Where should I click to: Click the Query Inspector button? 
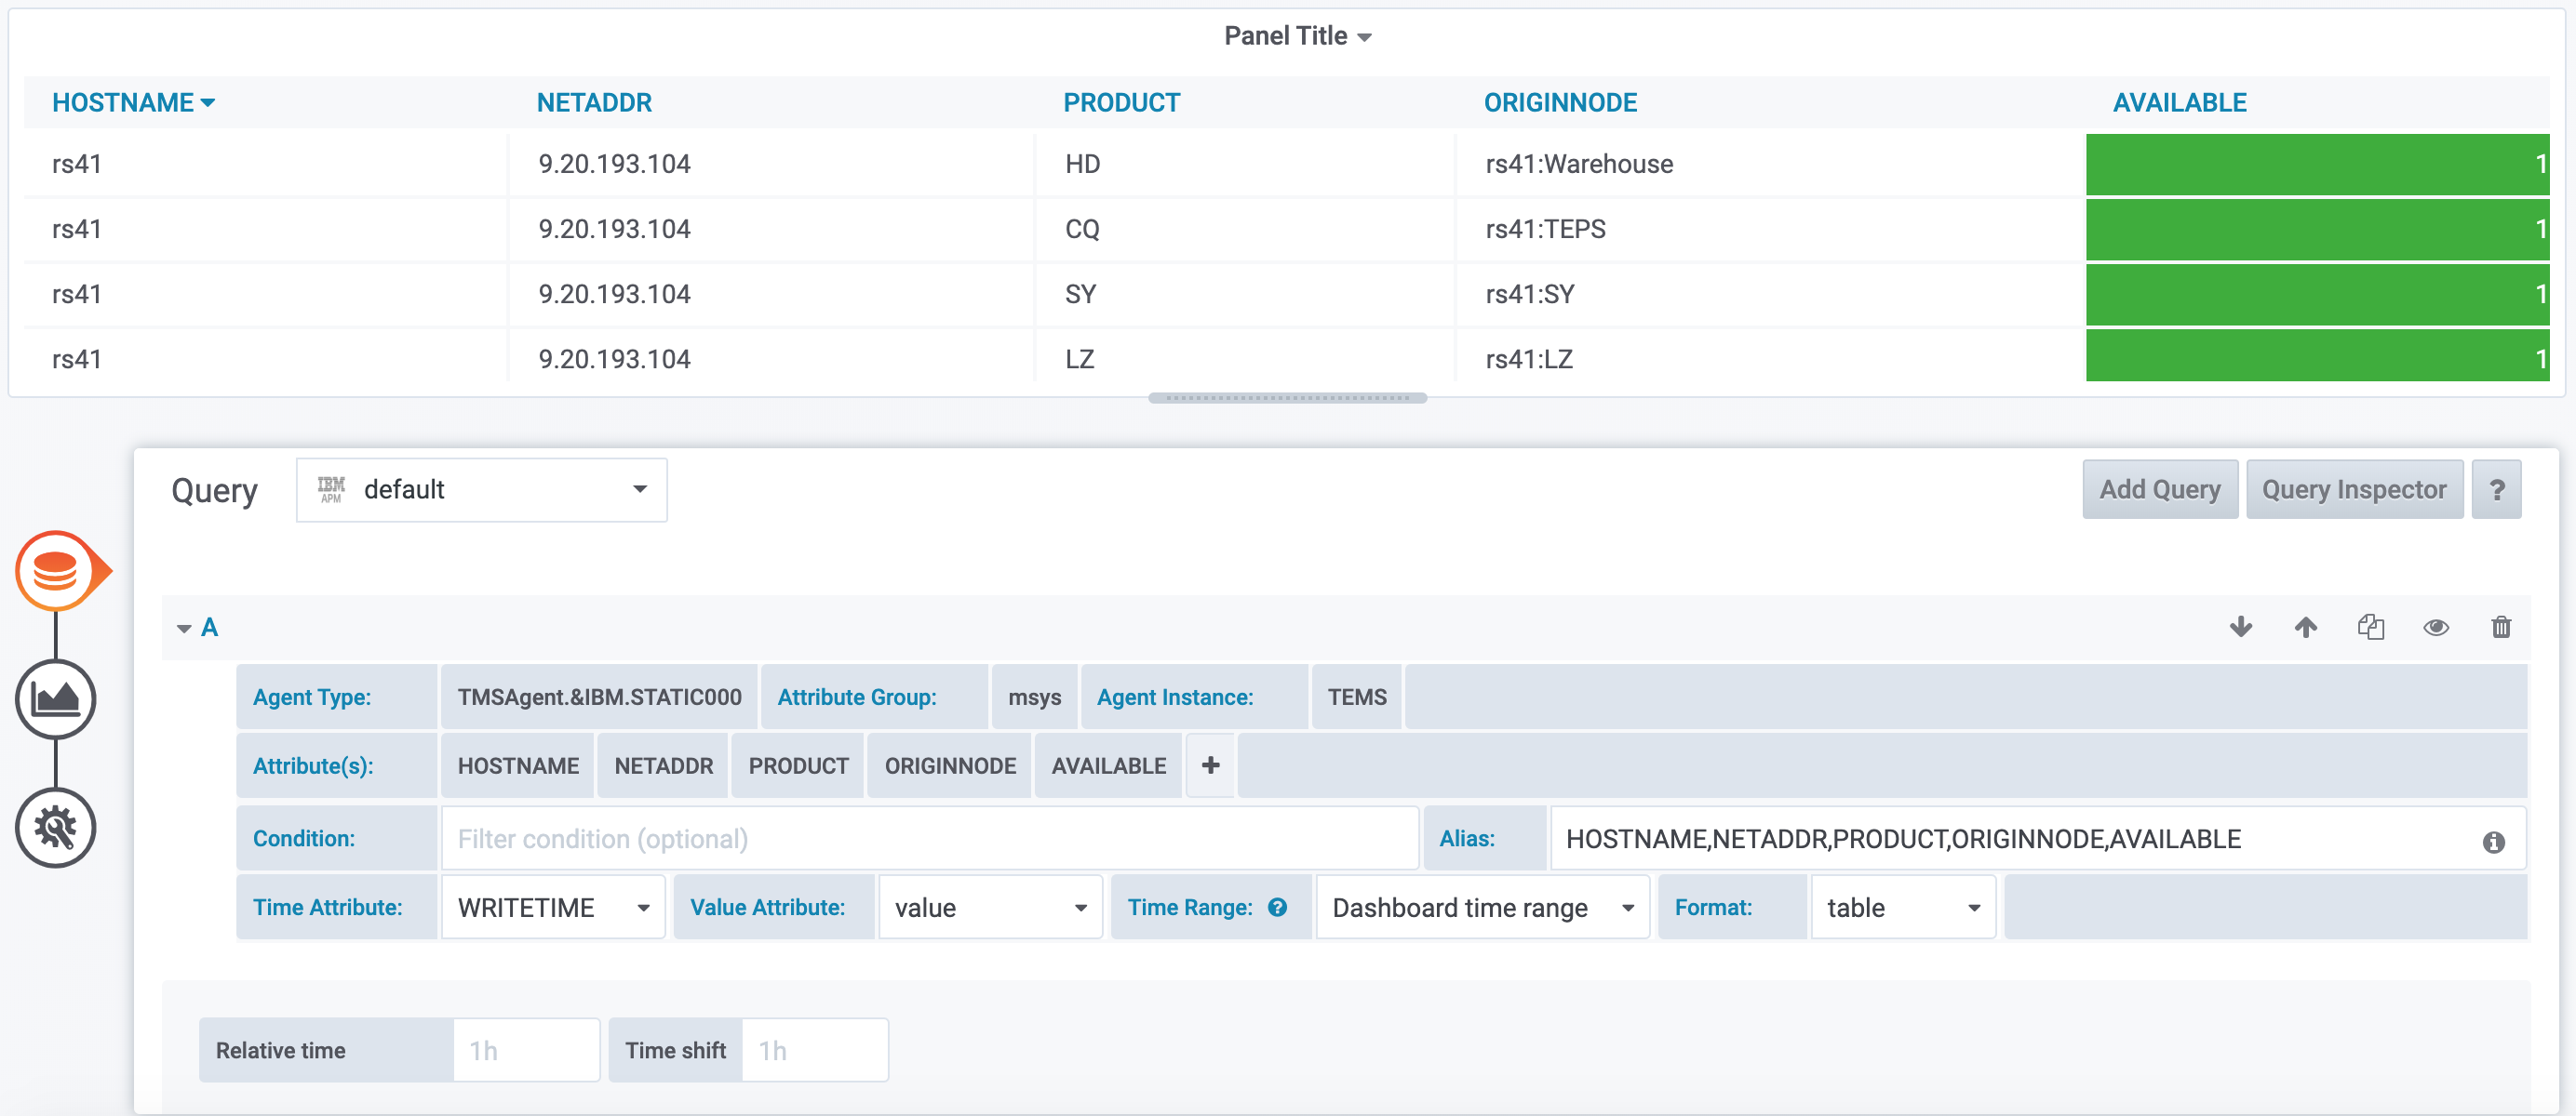click(x=2354, y=489)
